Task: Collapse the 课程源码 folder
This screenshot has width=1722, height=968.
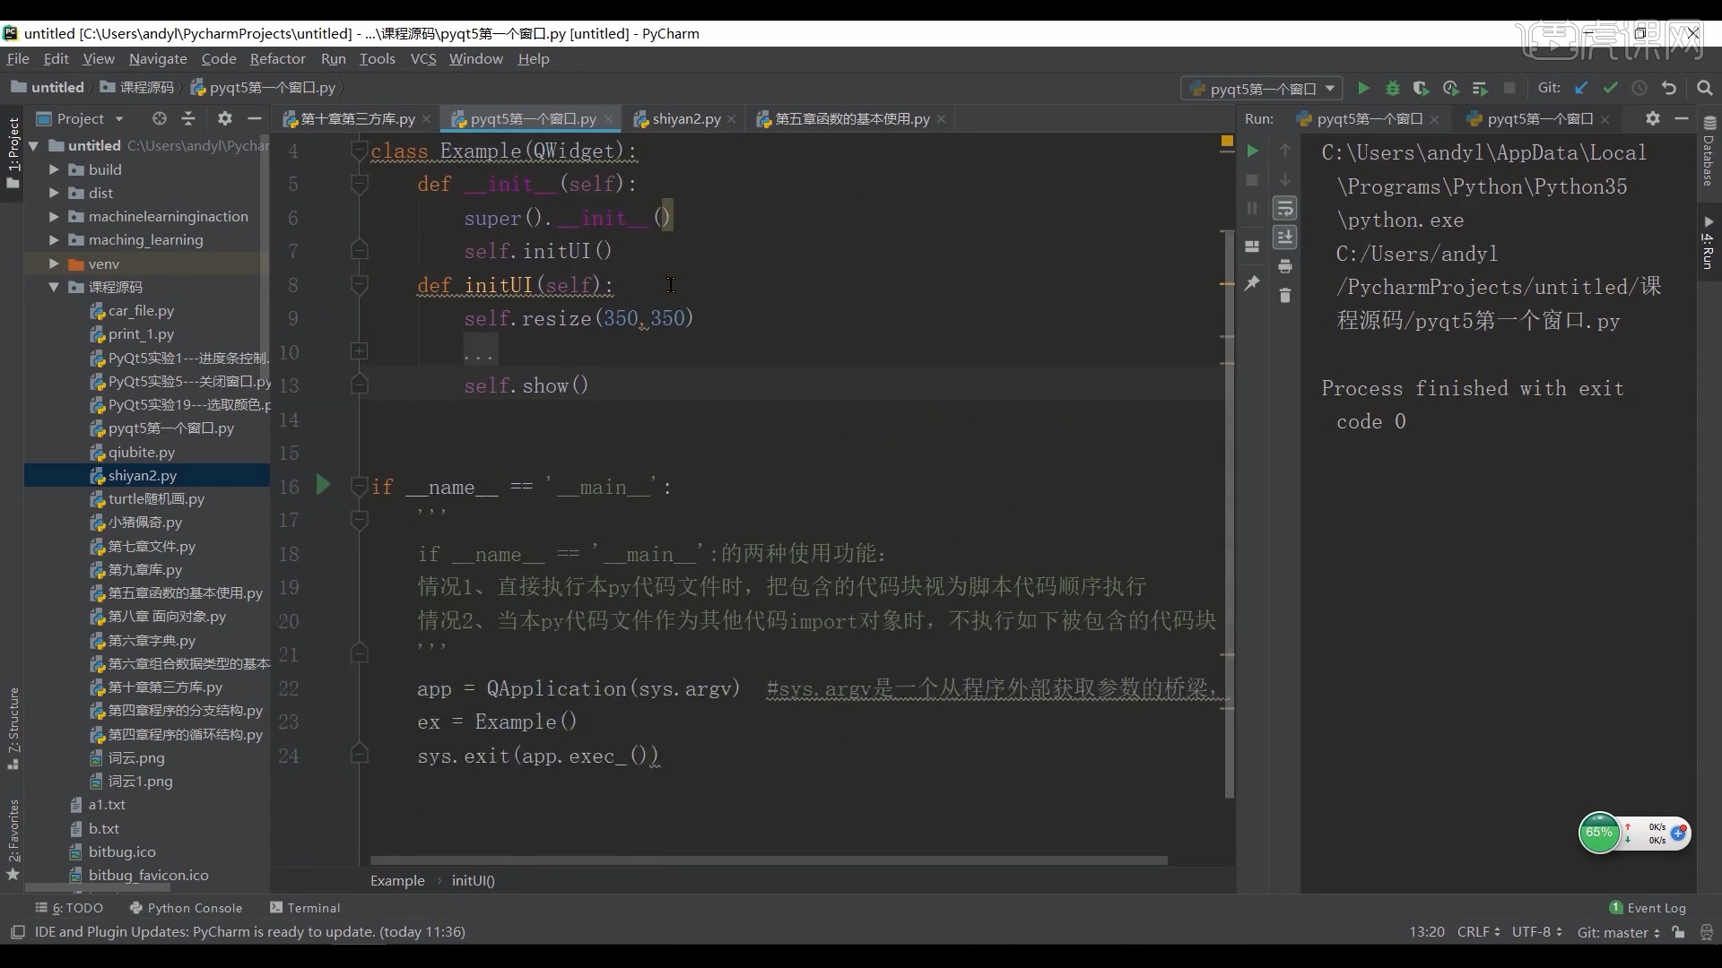Action: [x=54, y=287]
